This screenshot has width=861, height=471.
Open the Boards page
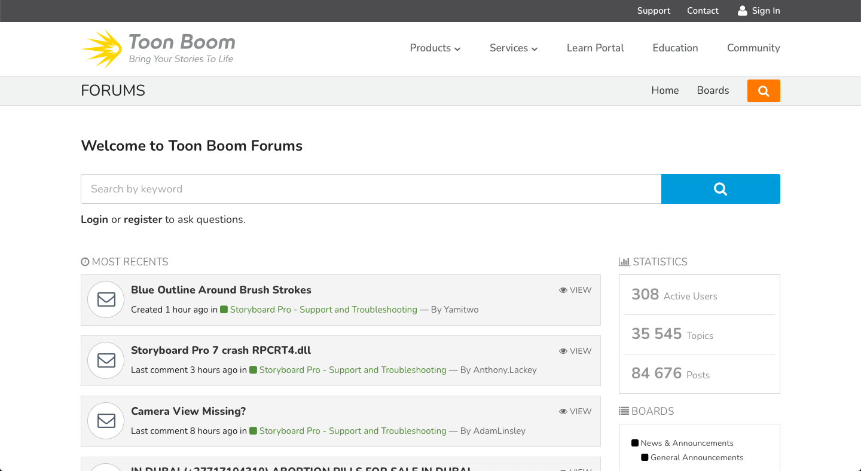pos(713,90)
